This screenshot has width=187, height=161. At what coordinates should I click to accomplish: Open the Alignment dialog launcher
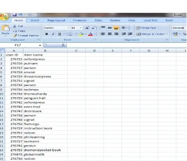click(167, 40)
